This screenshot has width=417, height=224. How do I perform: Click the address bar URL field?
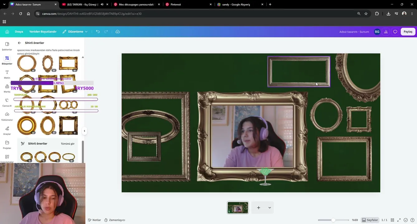pos(196,14)
